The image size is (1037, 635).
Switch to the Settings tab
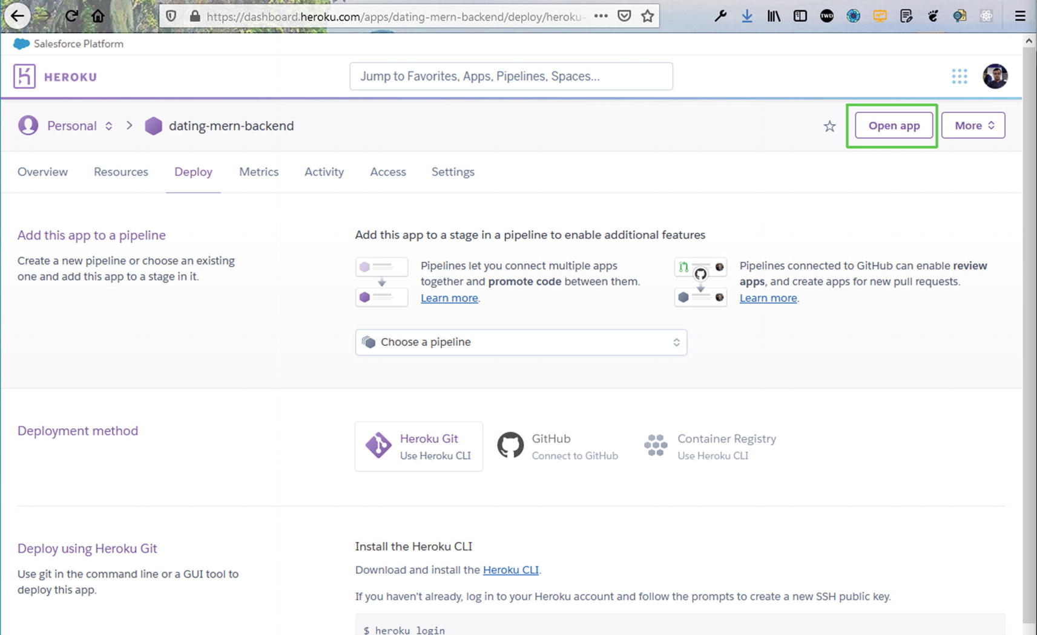click(x=453, y=172)
